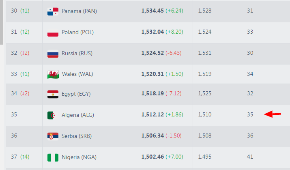This screenshot has width=290, height=170.
Task: Click the Nigeria (NGA) country name
Action: point(79,157)
